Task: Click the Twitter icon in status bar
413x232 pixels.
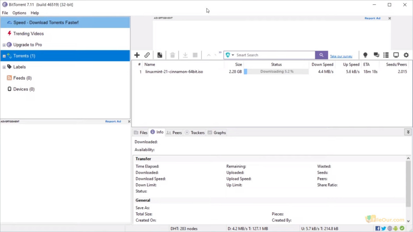Action: click(384, 228)
